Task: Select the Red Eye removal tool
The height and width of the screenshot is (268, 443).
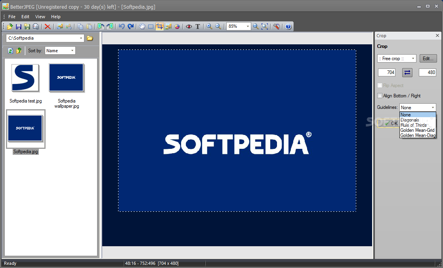Action: tap(189, 27)
